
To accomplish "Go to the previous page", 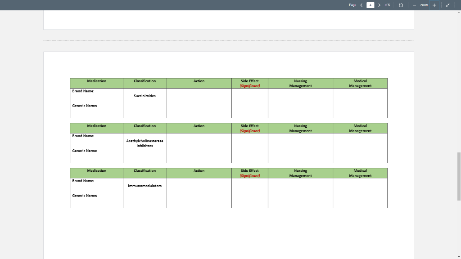I will pos(362,5).
